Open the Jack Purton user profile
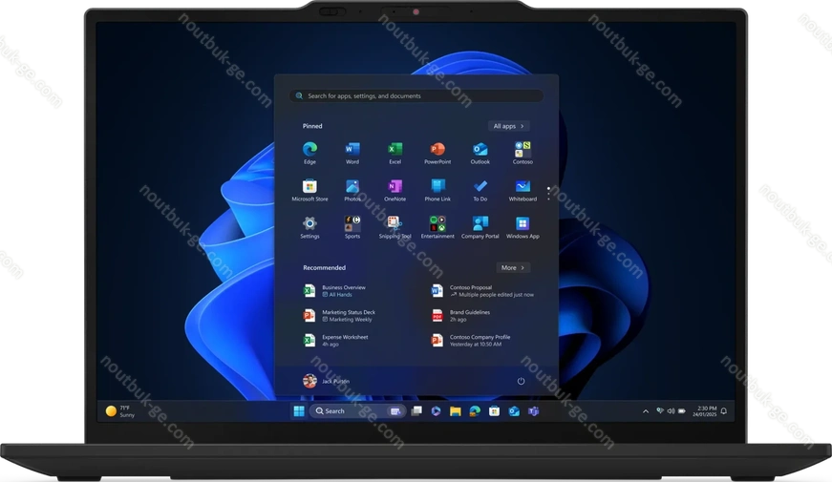Image resolution: width=832 pixels, height=482 pixels. (x=327, y=381)
